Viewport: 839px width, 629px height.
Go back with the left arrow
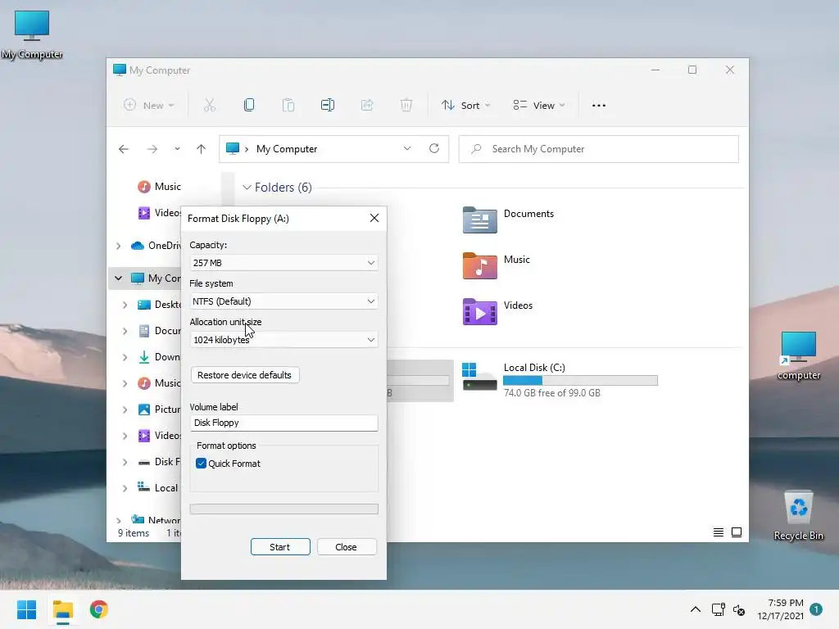click(x=124, y=149)
